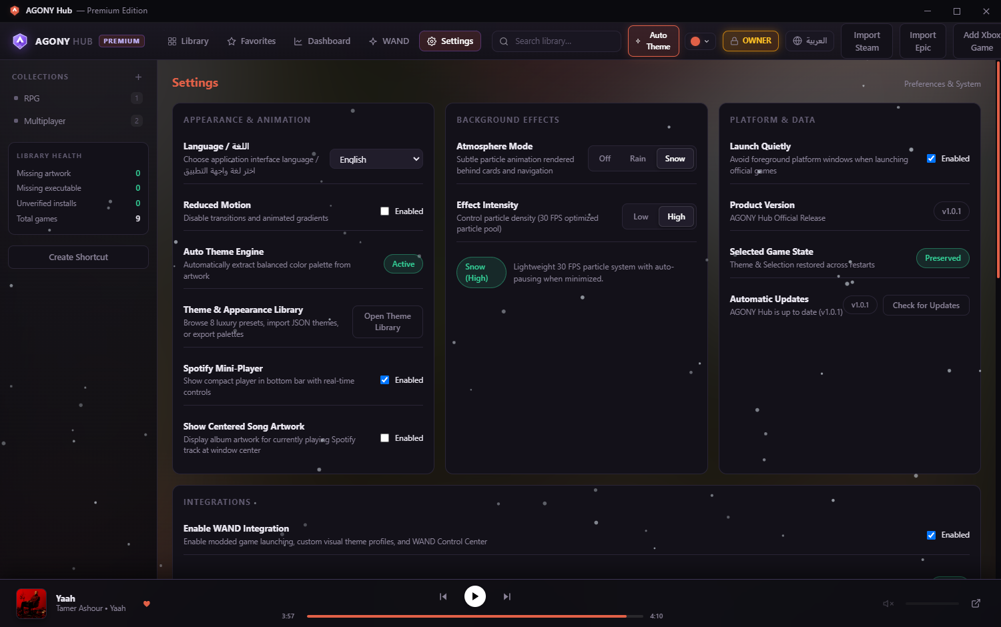Uncheck Enable WAND Integration checkbox
This screenshot has height=627, width=1001.
coord(931,535)
